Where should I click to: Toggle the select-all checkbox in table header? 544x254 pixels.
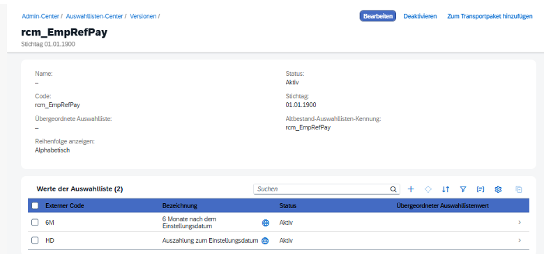35,205
